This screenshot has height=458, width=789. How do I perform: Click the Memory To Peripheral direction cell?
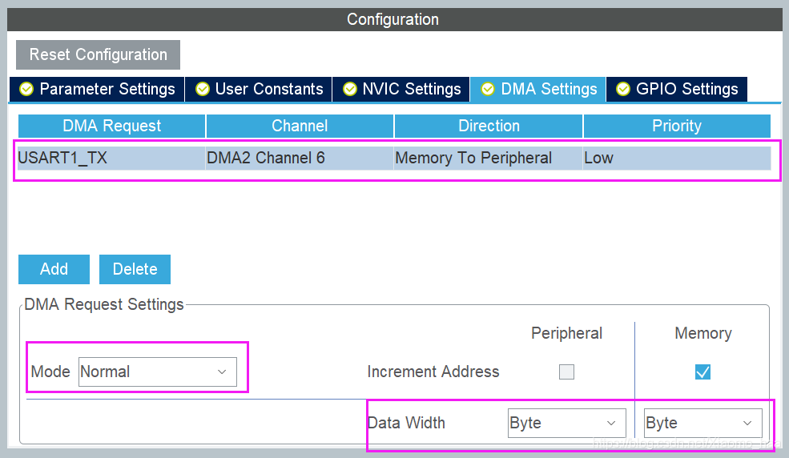click(488, 158)
